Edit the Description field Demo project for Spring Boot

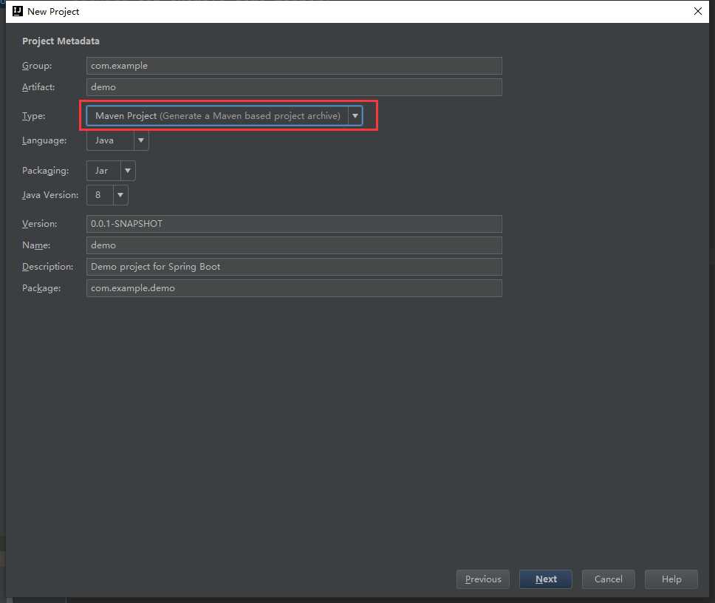point(294,267)
